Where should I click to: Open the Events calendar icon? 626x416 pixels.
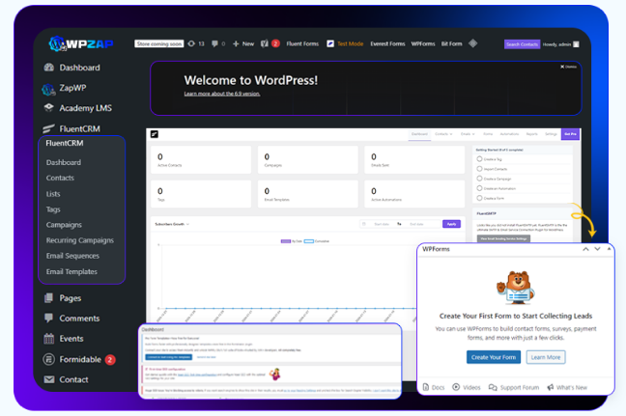click(48, 339)
